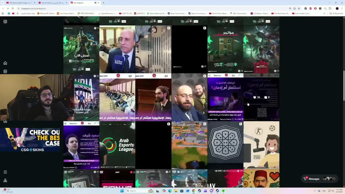
Task: Open the FREE STEAM KEYS bookmark
Action: pyautogui.click(x=87, y=13)
